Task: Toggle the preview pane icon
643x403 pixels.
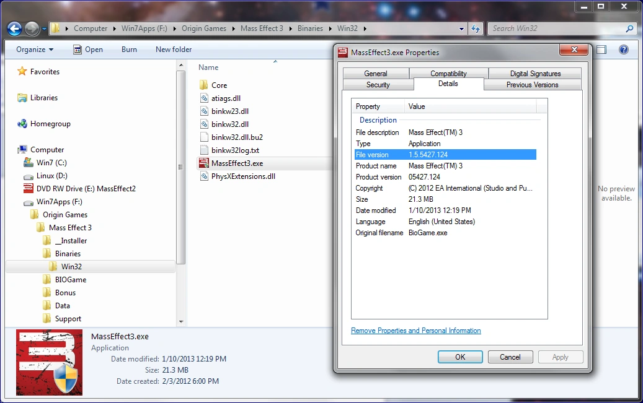Action: tap(601, 50)
